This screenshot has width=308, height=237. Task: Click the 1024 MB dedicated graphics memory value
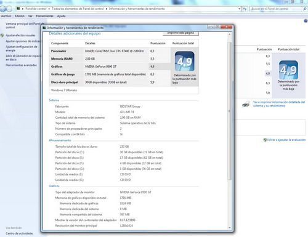[x=126, y=203]
